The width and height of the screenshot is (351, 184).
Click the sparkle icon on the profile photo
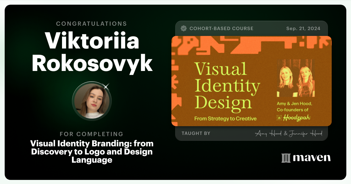tap(106, 87)
